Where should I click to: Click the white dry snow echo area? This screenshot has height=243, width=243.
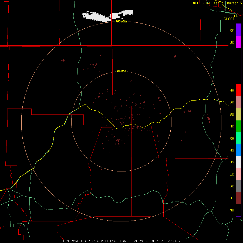tap(107, 16)
